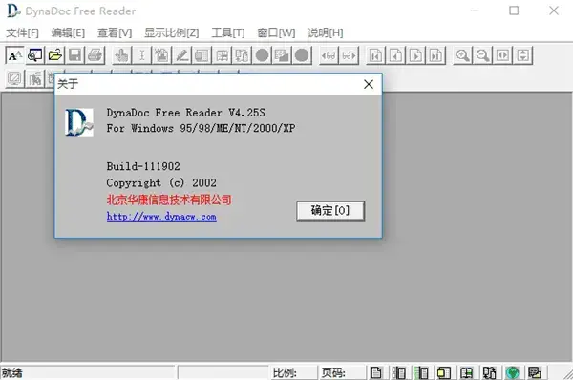This screenshot has height=380, width=573.
Task: Click the 'DynaDoc Free Reader V4.25S' text
Action: point(185,113)
